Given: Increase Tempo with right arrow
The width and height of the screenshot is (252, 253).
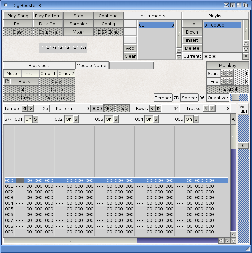Looking at the screenshot, I should pos(31,108).
